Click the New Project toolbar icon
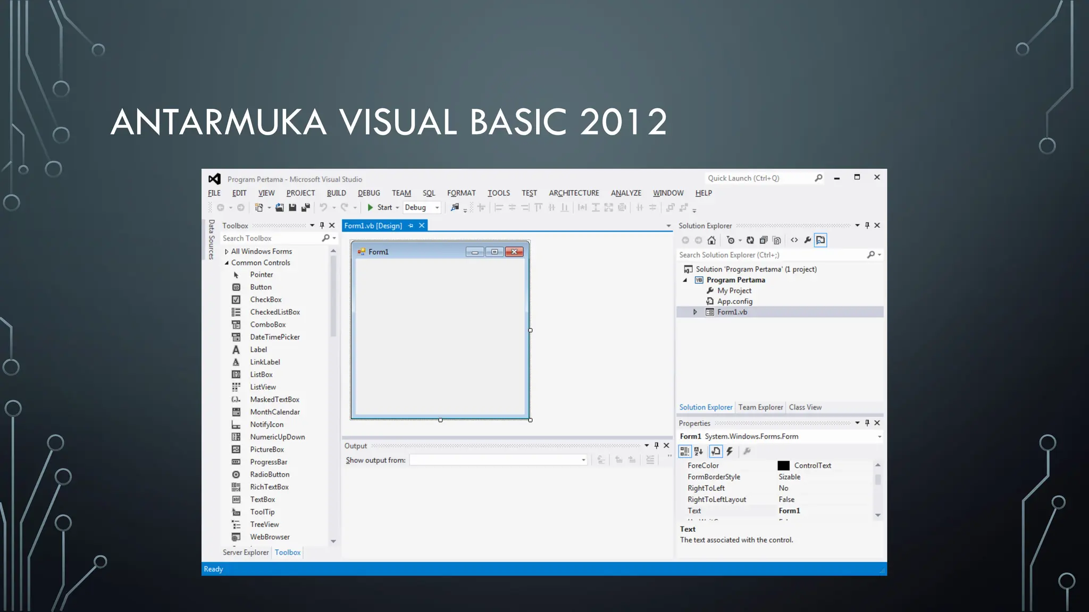 pos(259,208)
